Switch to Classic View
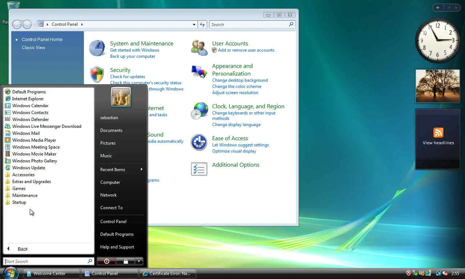 pos(33,48)
